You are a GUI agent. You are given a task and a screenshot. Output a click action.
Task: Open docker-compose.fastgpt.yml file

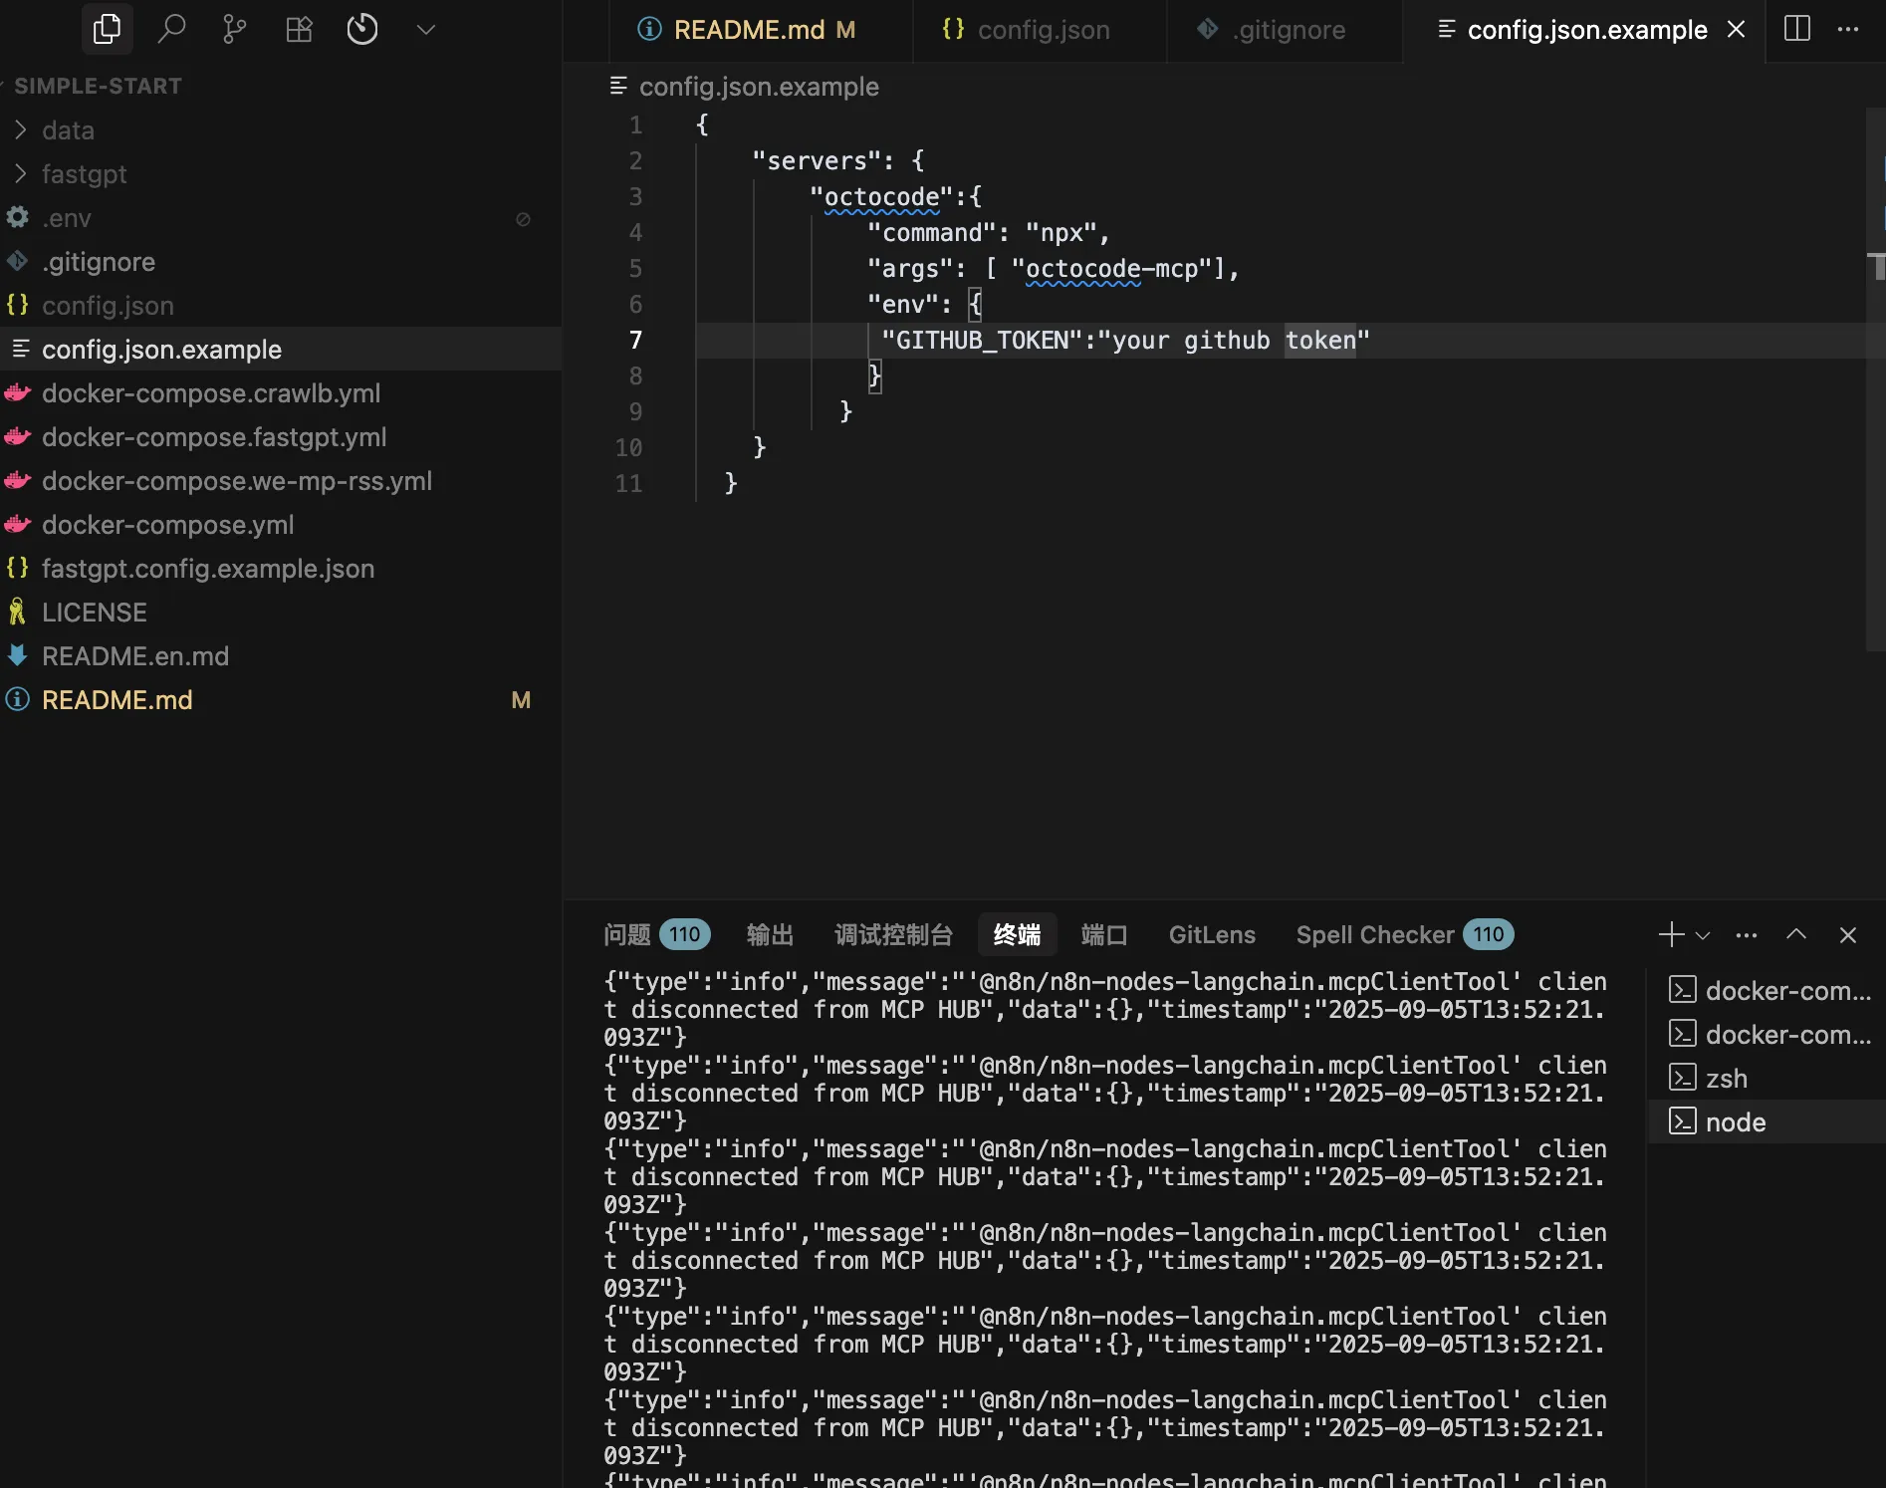pos(281,437)
